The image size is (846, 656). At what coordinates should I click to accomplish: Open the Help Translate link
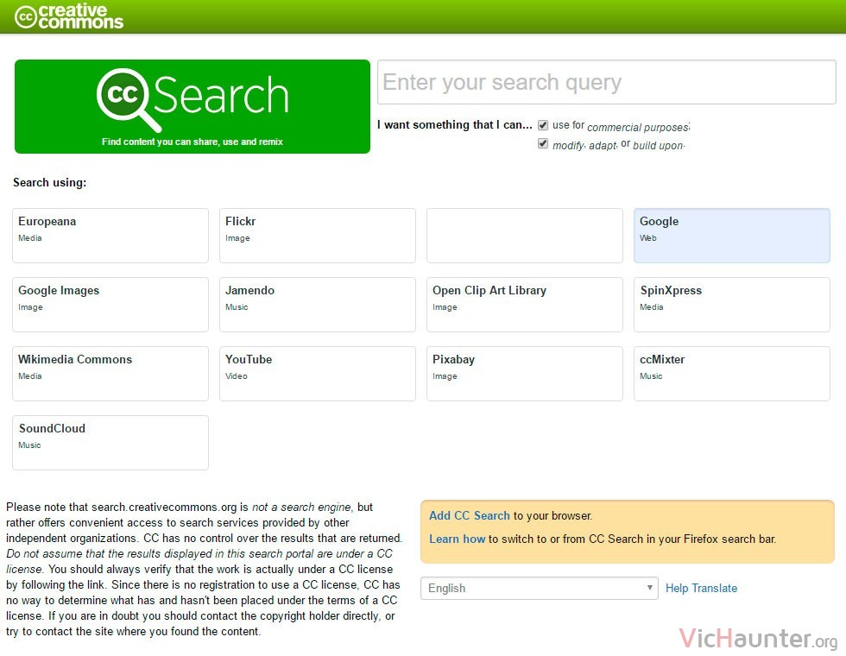coord(701,588)
